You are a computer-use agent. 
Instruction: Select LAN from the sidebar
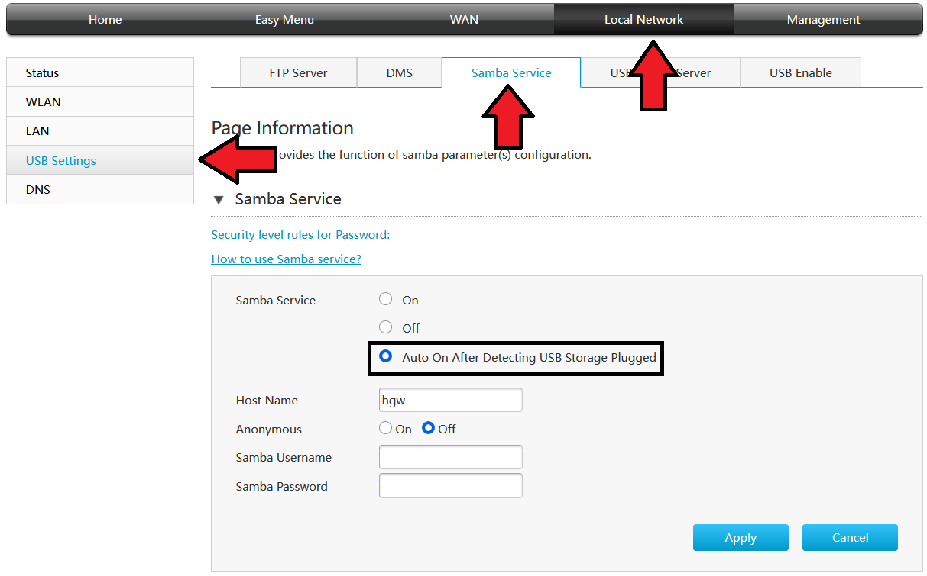click(x=37, y=130)
